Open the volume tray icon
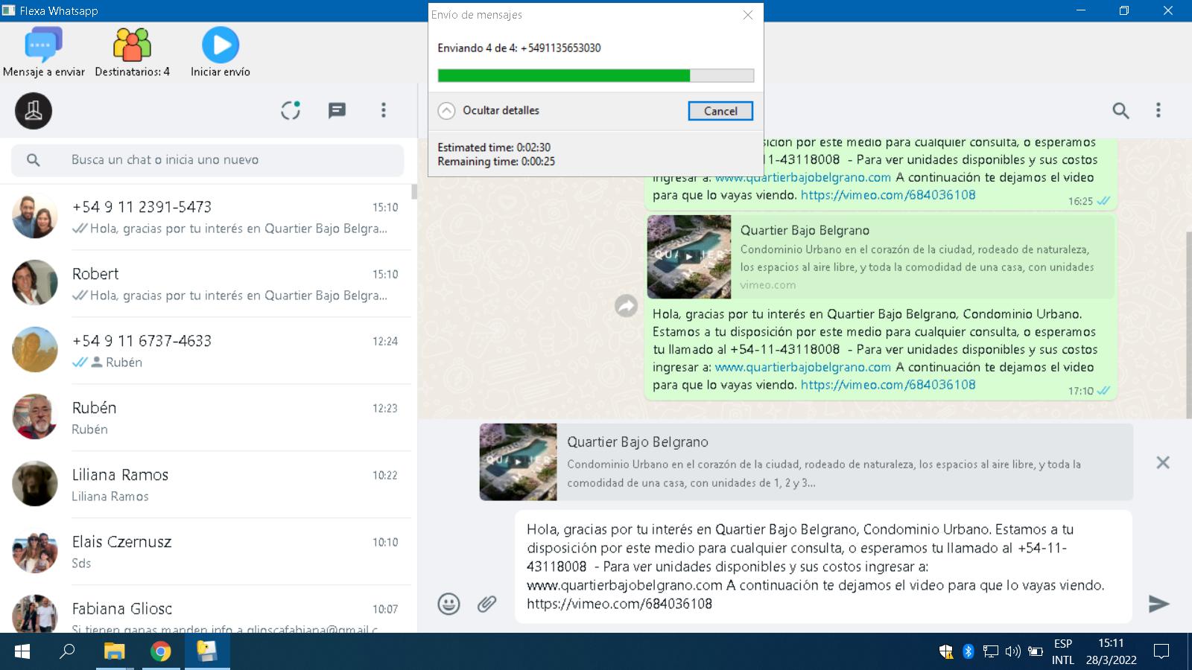Screen dimensions: 1192x670 pyautogui.click(x=1012, y=652)
